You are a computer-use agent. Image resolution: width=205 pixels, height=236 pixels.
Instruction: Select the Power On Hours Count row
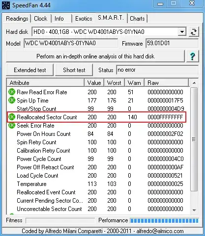point(98,134)
